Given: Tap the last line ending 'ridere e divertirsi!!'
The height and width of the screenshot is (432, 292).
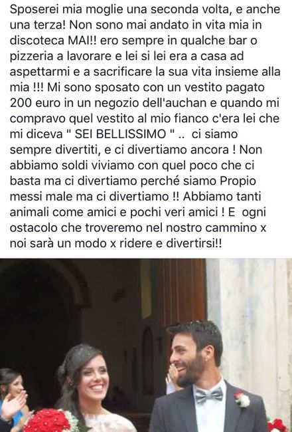Looking at the screenshot, I should (x=115, y=244).
